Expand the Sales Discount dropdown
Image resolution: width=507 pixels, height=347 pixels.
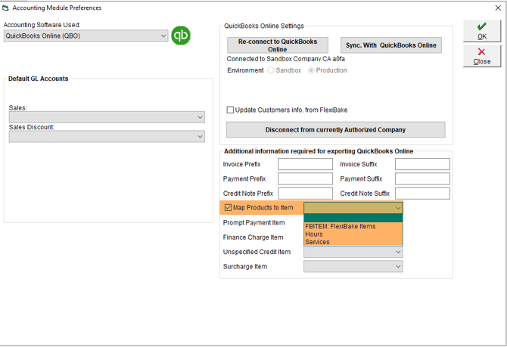click(x=107, y=137)
